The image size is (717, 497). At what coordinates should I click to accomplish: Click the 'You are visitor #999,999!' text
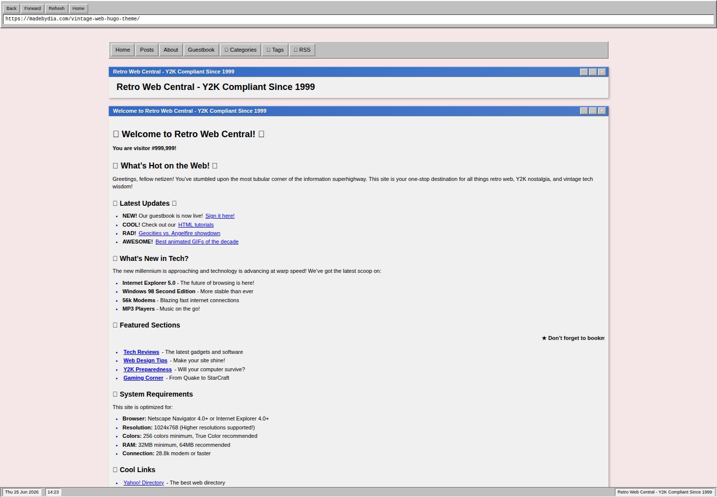pyautogui.click(x=144, y=148)
